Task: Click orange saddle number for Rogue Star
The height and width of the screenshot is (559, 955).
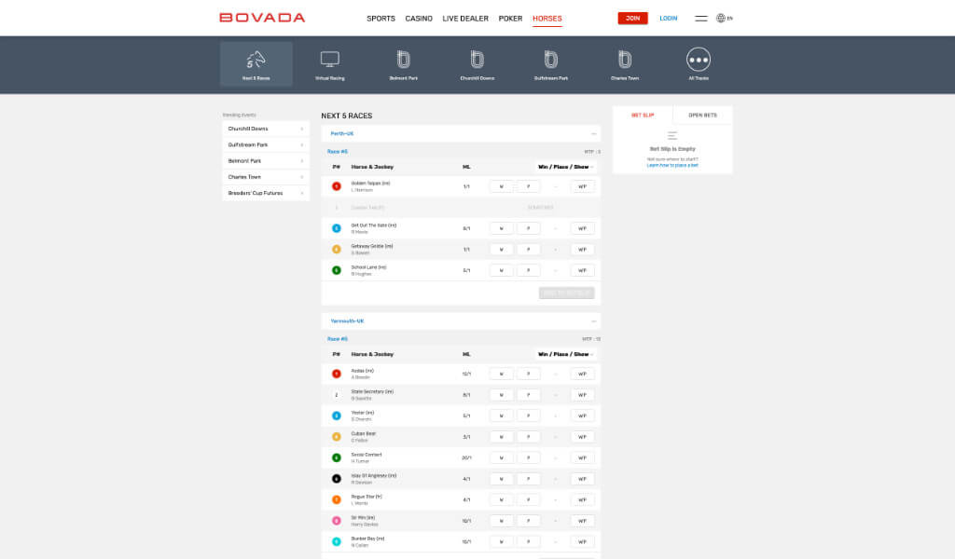Action: click(336, 499)
